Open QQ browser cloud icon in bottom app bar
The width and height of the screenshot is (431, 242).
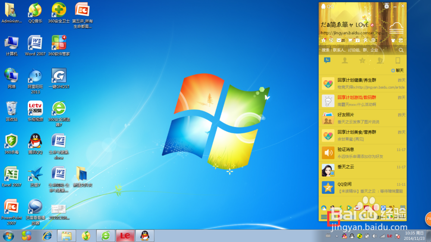pyautogui.click(x=324, y=208)
